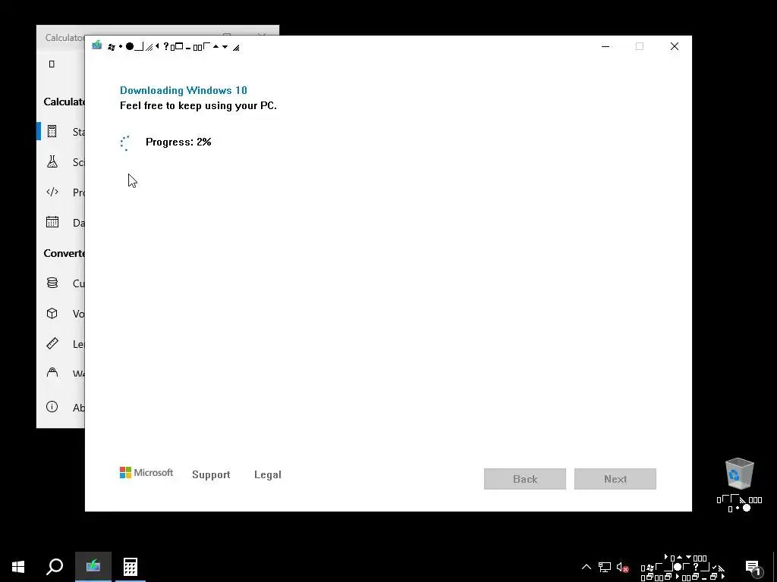Click the Calculator window title text
Viewport: 777px width, 582px height.
pos(64,38)
